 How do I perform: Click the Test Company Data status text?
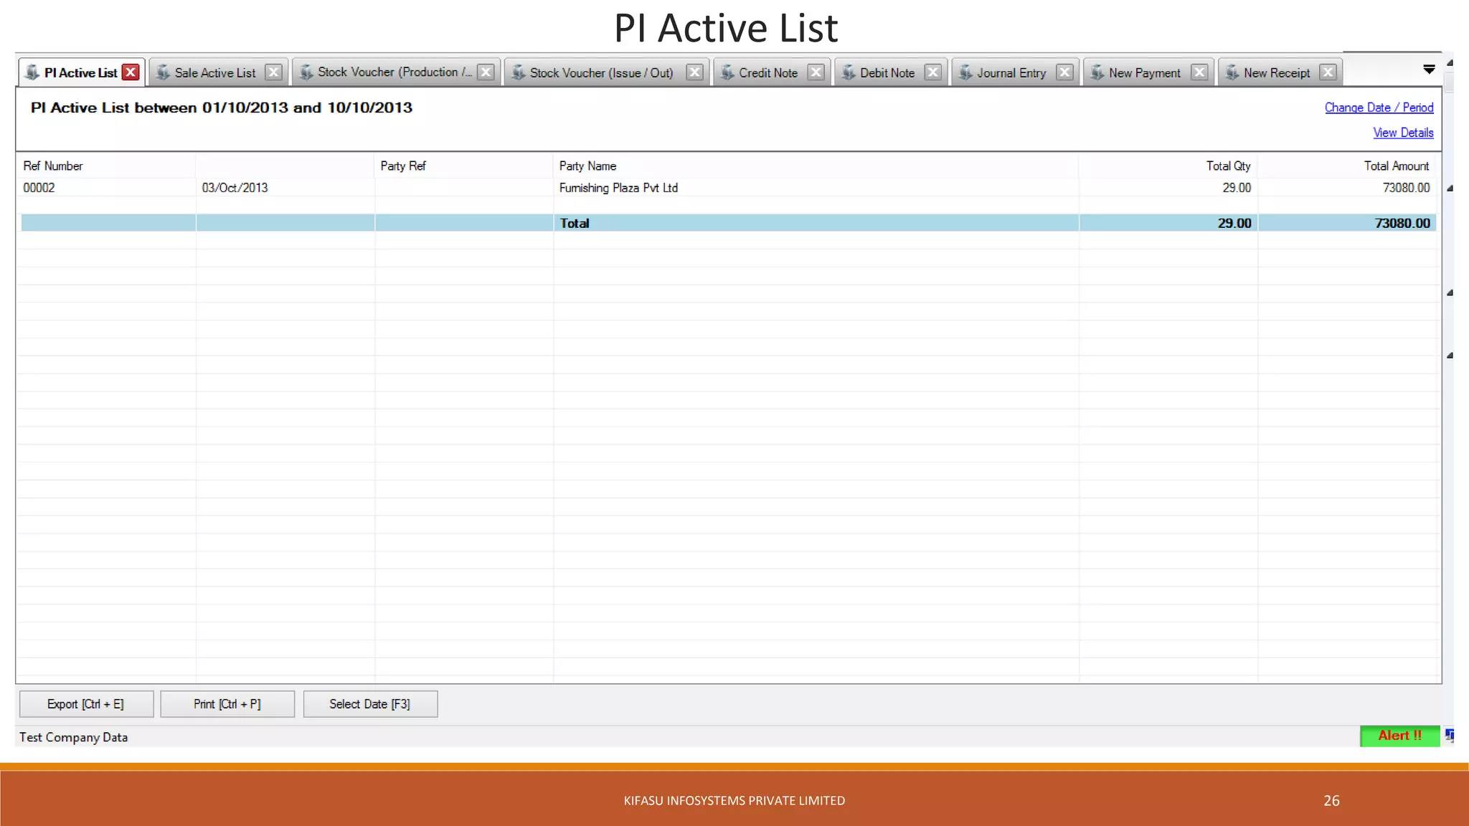click(x=73, y=737)
